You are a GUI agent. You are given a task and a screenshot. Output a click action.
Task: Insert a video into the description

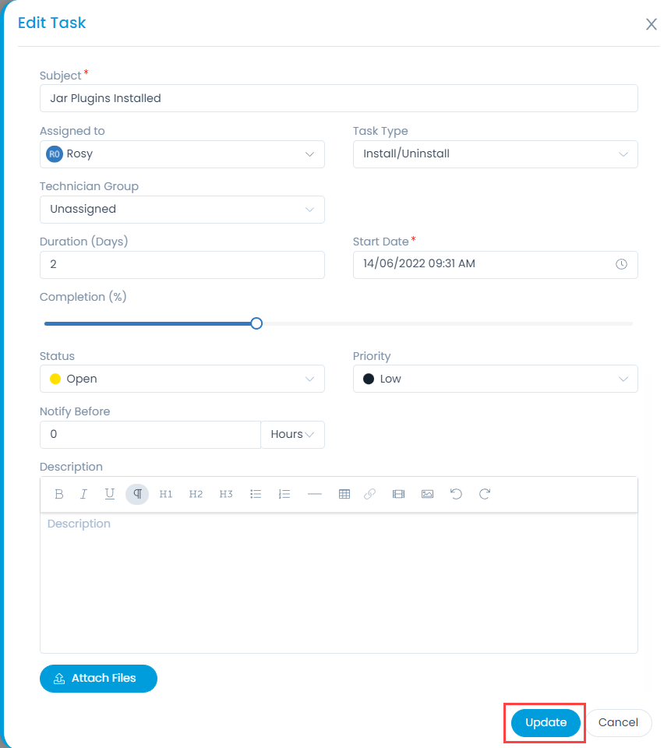398,494
